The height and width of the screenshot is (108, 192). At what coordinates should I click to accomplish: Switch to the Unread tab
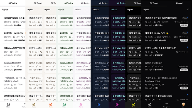pos(179,3)
